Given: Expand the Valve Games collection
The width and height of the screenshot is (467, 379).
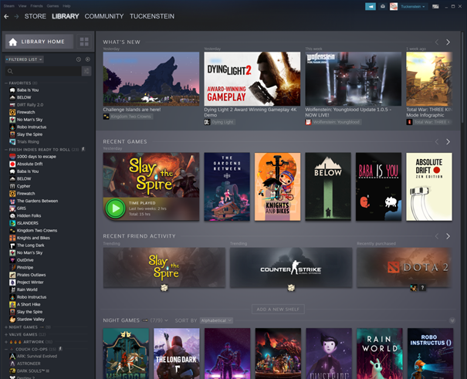Looking at the screenshot, I should coord(6,333).
